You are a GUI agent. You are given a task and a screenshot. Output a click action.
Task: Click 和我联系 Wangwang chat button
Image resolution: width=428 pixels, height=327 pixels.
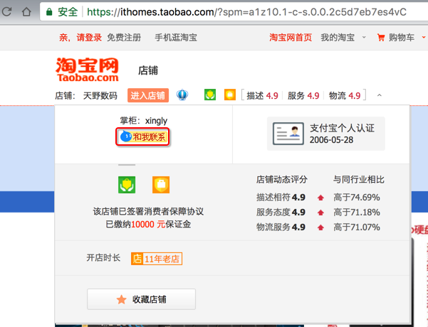[142, 136]
